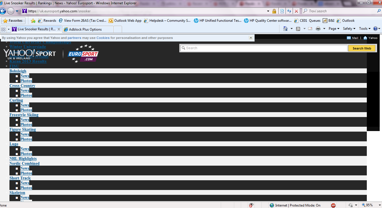
Task: Click the Adblock Plus ABP status icon
Action: (x=333, y=205)
